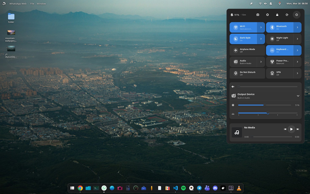Click the volume mute speaker icon
This screenshot has height=194, width=310.
coord(233,87)
